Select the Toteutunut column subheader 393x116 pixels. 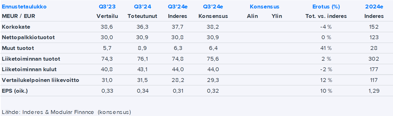coord(142,16)
